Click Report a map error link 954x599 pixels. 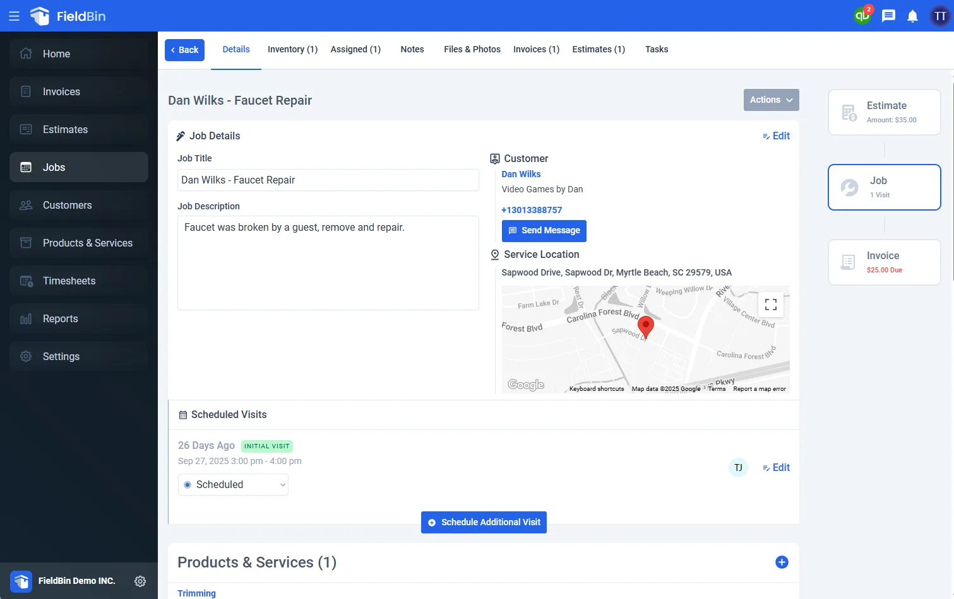(x=760, y=389)
